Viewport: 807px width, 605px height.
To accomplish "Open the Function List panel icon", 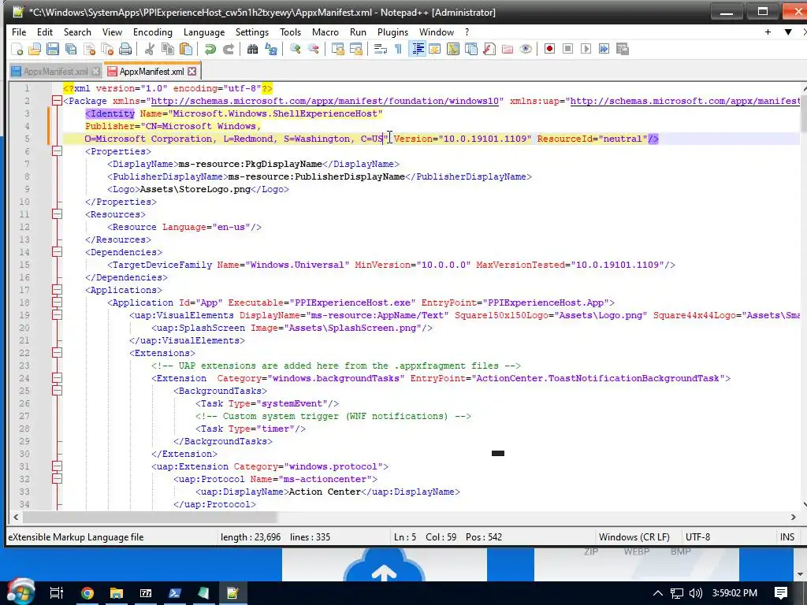I will coord(489,49).
